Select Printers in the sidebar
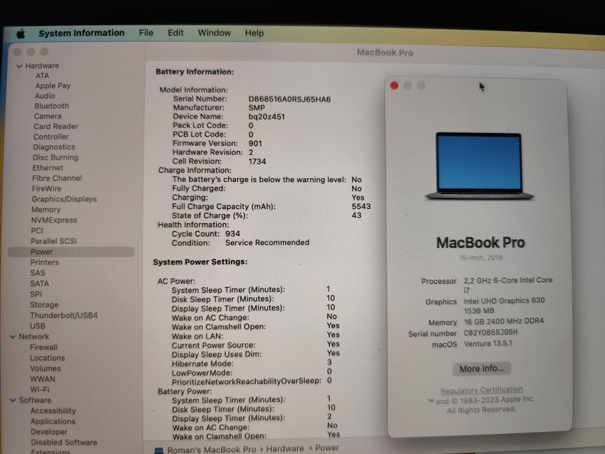This screenshot has width=605, height=454. click(45, 262)
